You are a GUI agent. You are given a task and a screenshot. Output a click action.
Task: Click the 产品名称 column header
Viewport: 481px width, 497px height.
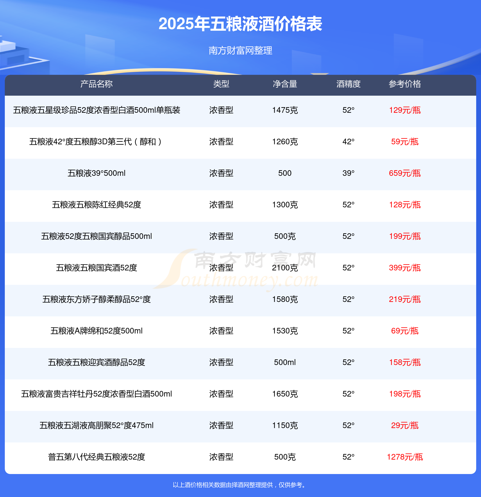96,84
